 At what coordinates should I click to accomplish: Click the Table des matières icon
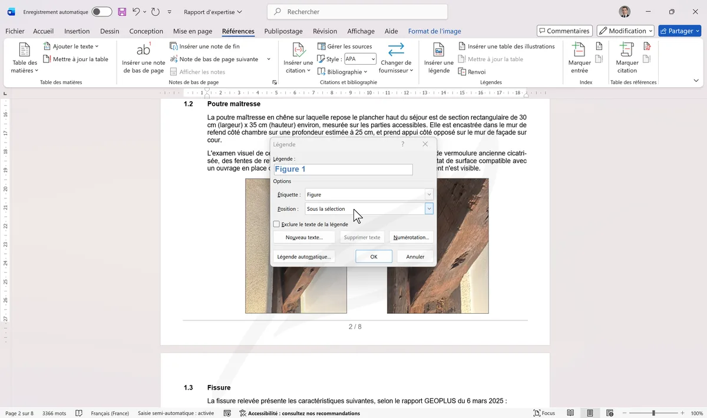click(24, 51)
